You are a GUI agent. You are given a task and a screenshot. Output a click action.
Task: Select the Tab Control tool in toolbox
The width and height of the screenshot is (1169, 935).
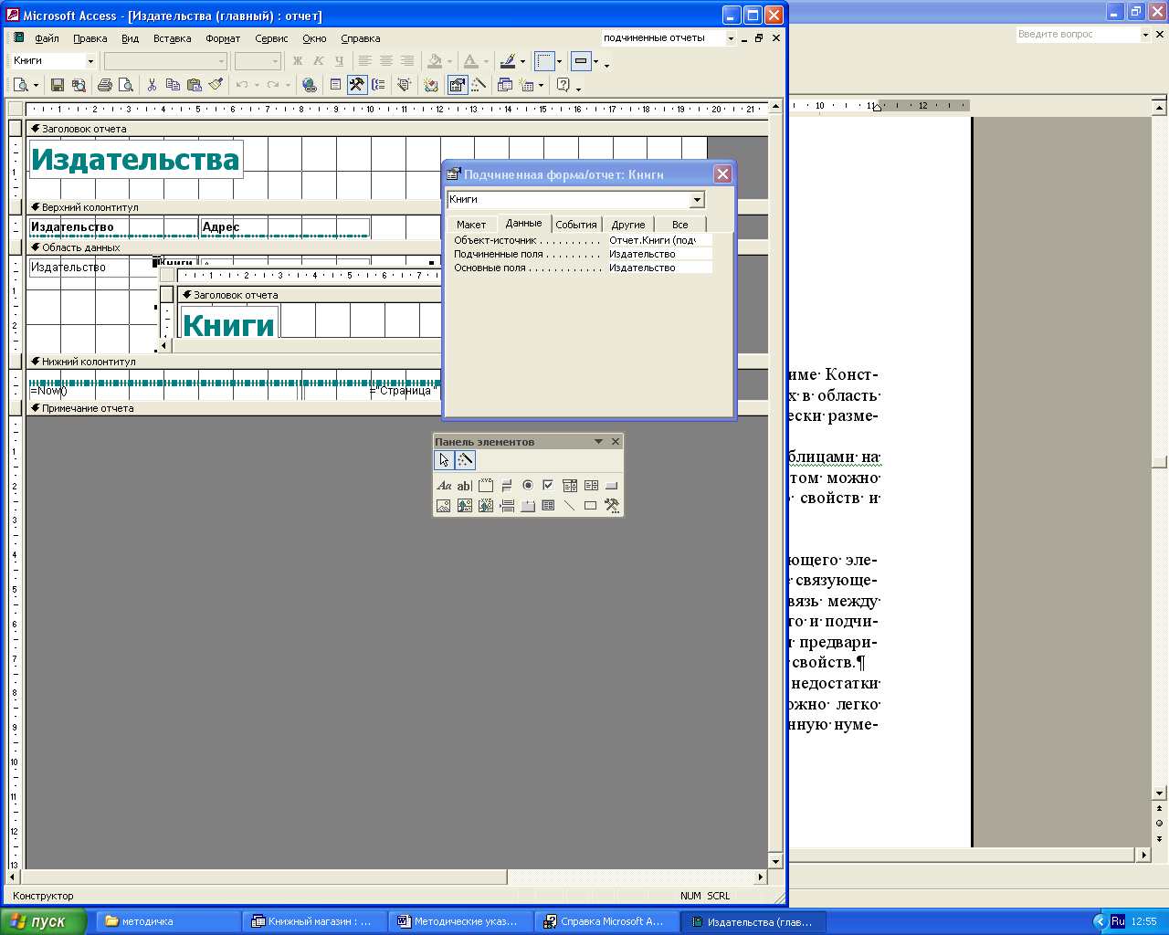528,506
